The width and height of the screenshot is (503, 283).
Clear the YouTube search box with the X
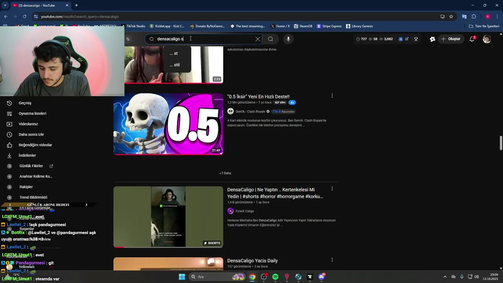click(258, 39)
